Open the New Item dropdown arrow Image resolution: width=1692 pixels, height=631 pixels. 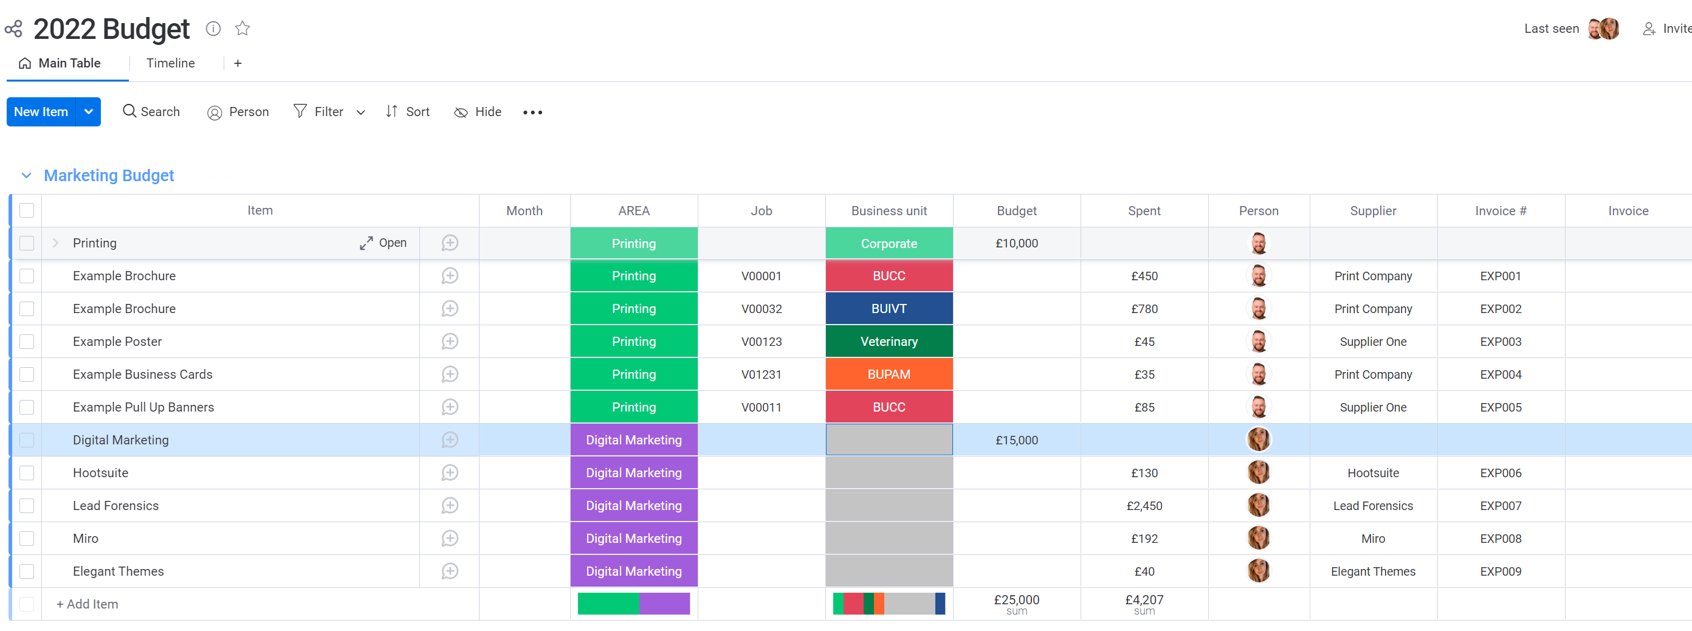click(89, 112)
